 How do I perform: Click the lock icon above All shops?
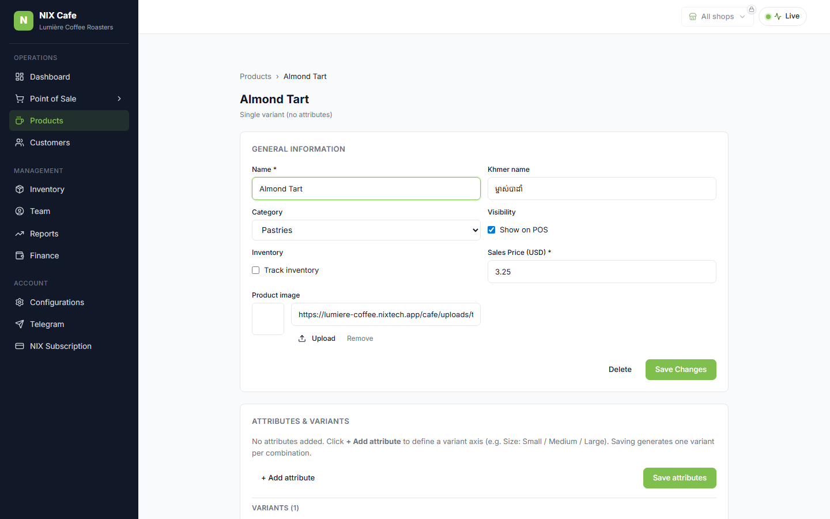752,9
